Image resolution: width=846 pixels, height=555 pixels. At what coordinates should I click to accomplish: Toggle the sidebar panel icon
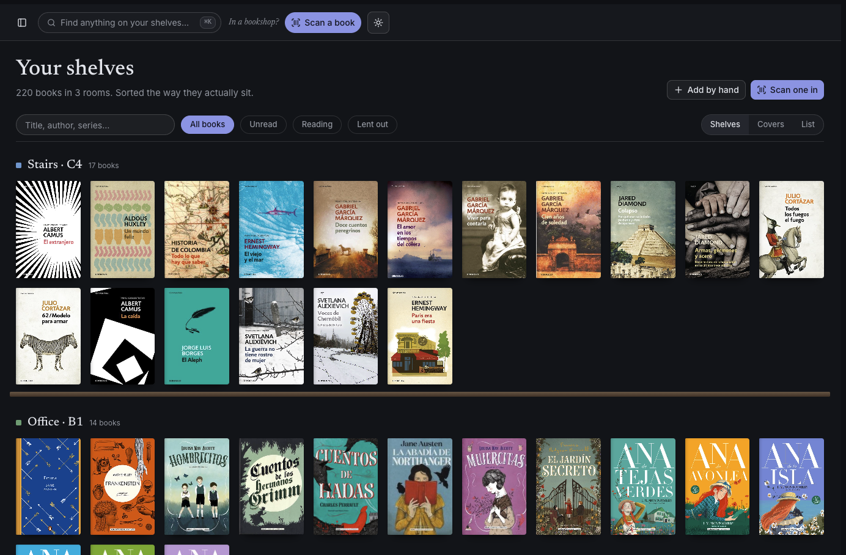22,23
